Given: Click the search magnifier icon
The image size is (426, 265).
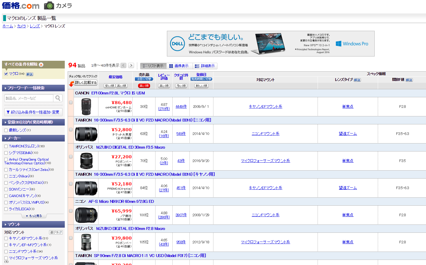Looking at the screenshot, I should tap(58, 98).
